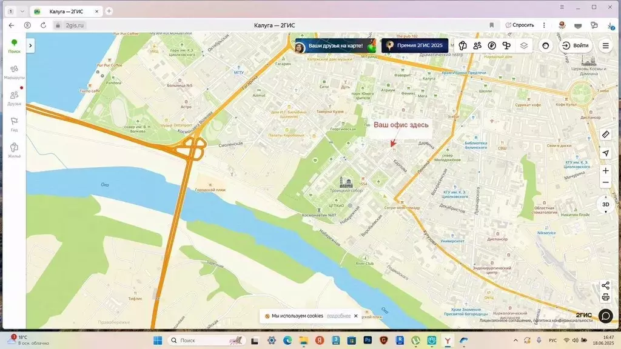Select the ruler distance measurement tool
This screenshot has height=349, width=621.
click(605, 134)
